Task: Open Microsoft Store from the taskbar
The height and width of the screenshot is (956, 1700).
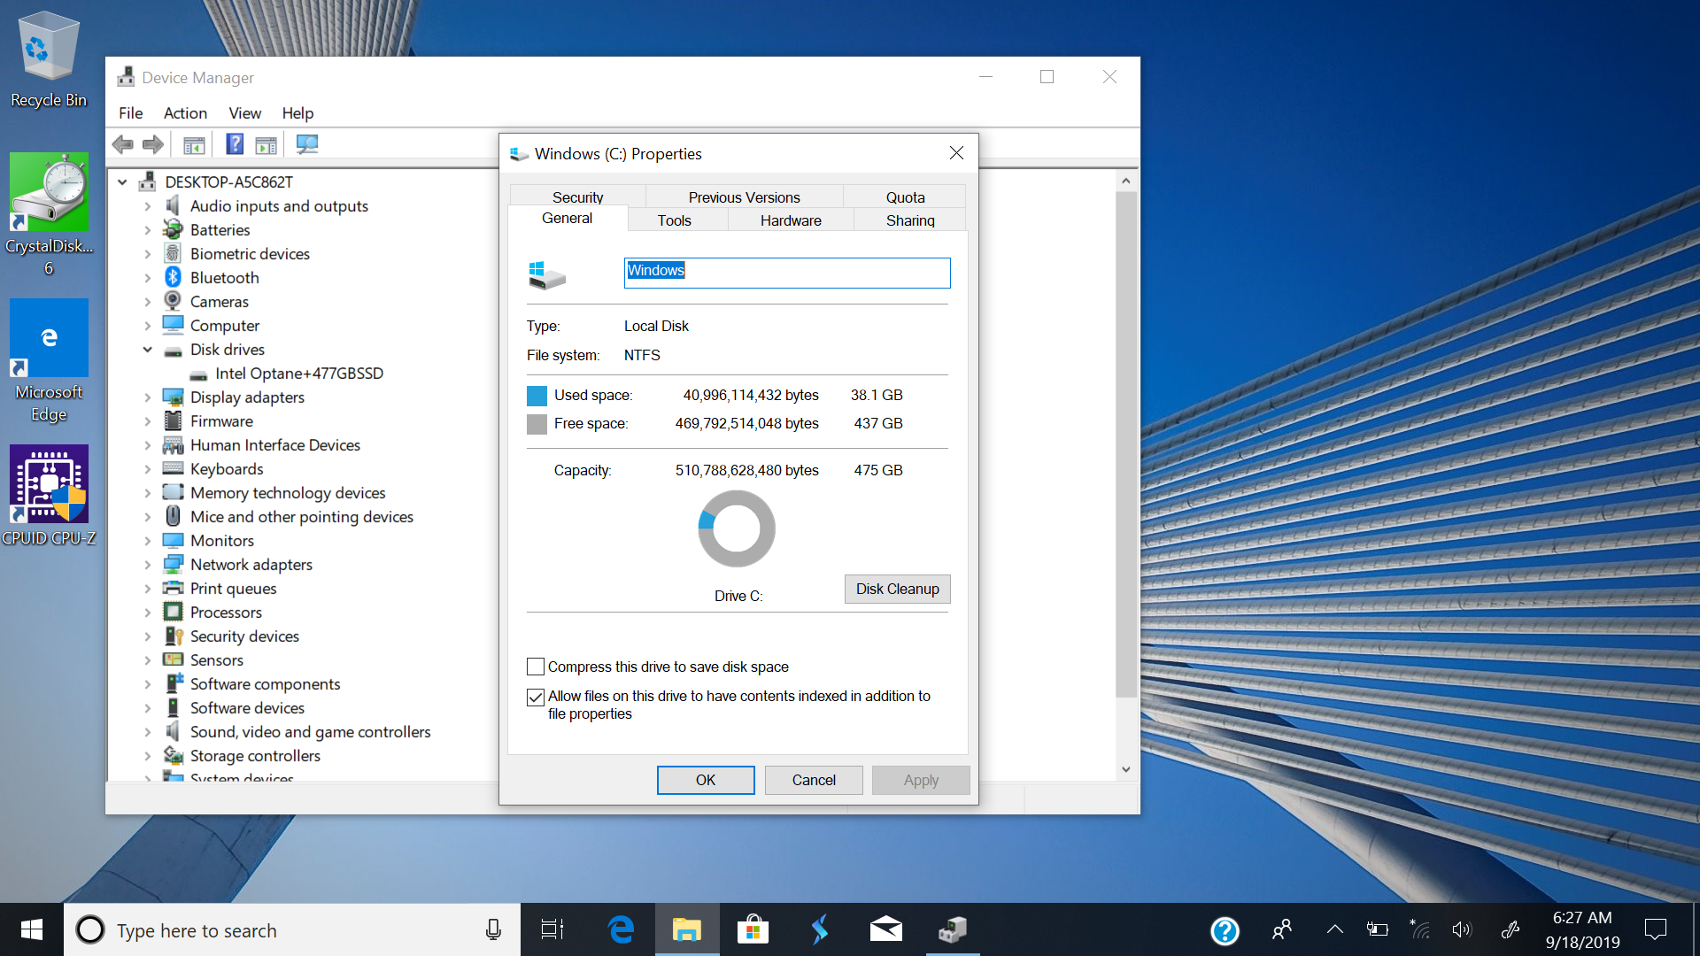Action: [753, 929]
